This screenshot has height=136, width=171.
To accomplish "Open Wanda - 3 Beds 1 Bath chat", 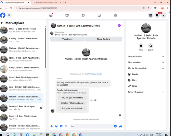I will coord(22,108).
